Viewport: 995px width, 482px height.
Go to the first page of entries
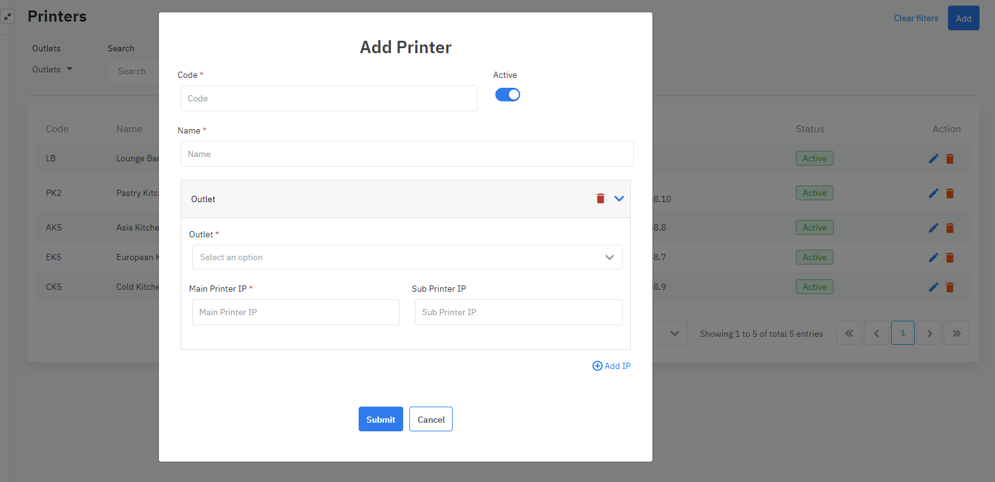pyautogui.click(x=848, y=333)
